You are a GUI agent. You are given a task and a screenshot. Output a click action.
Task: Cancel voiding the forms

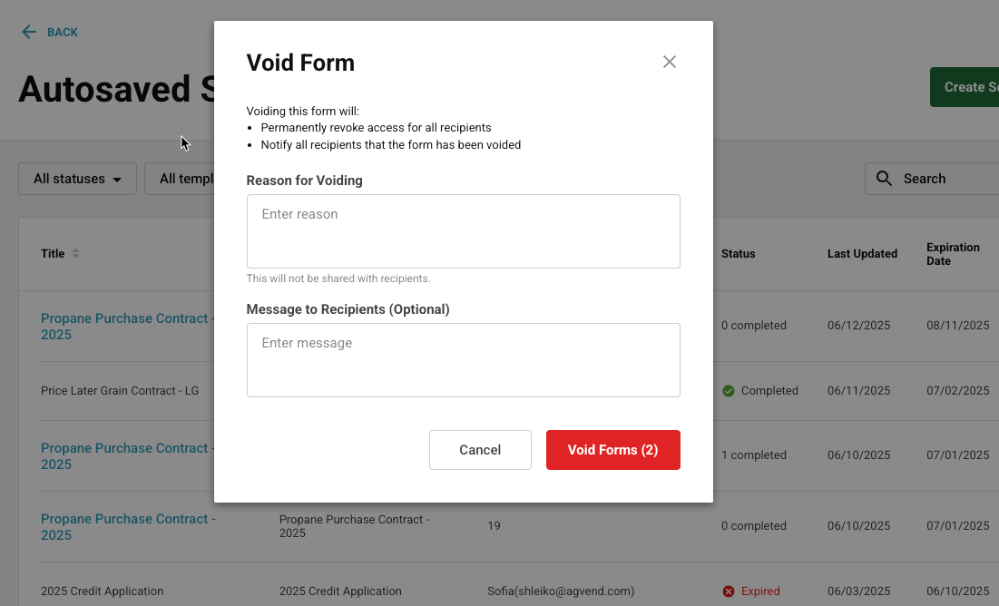480,450
